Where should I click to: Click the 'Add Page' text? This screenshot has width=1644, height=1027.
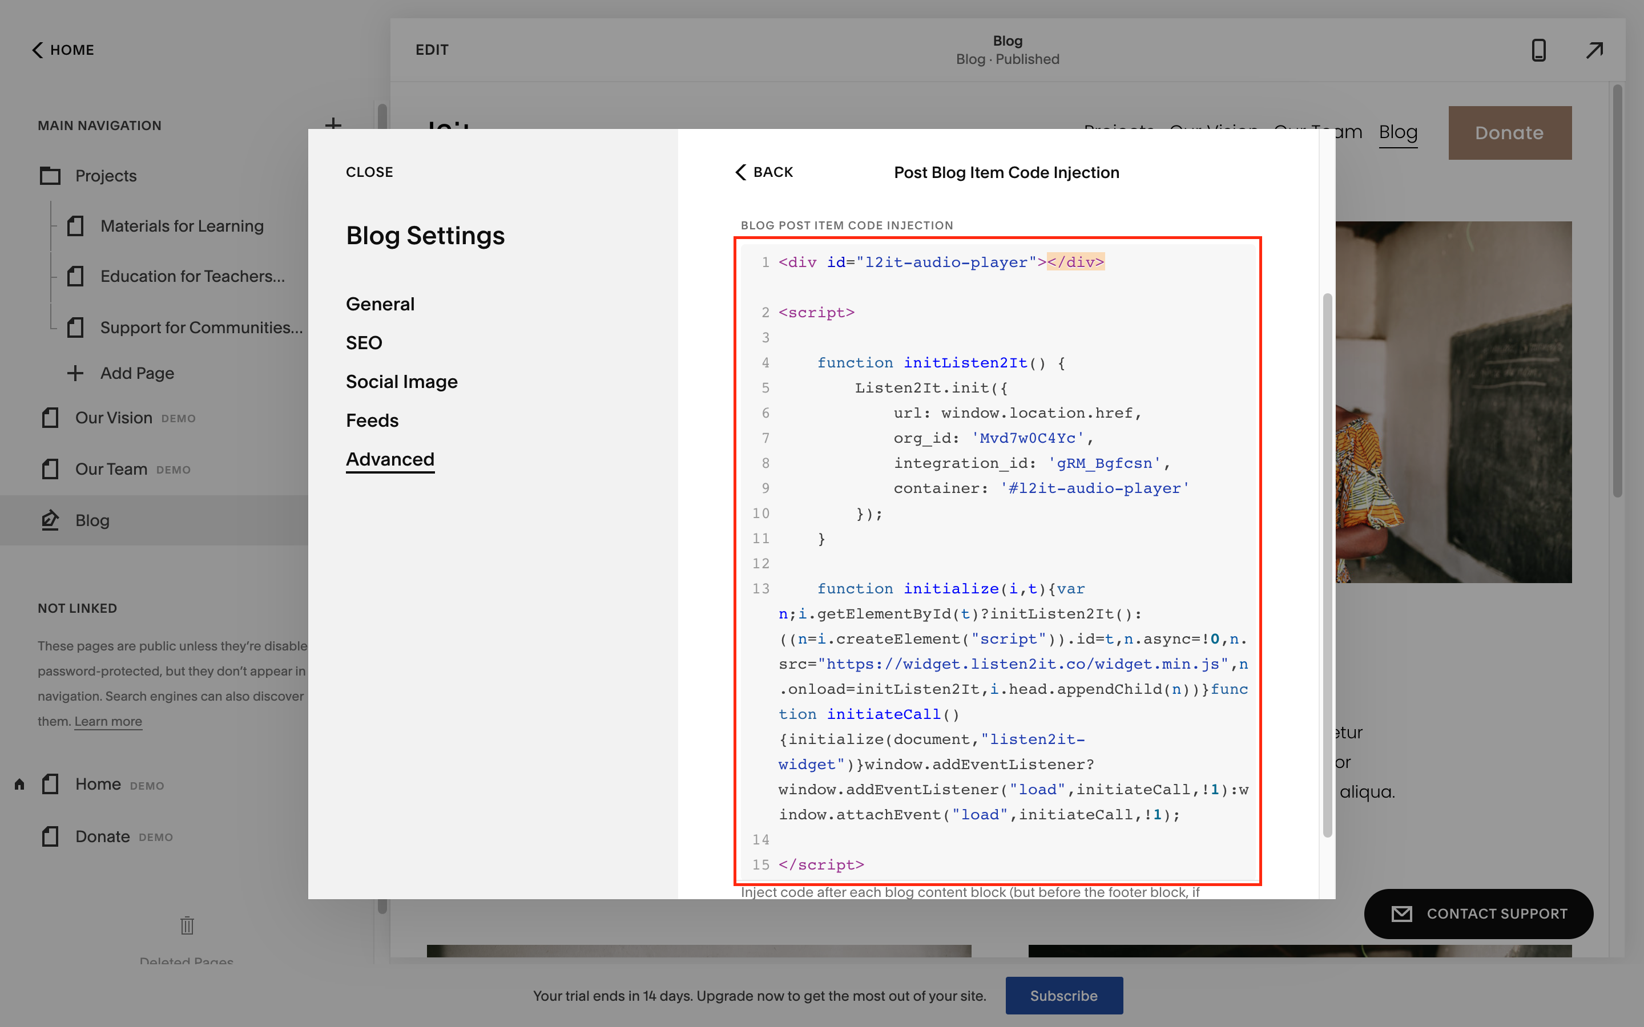click(x=137, y=373)
